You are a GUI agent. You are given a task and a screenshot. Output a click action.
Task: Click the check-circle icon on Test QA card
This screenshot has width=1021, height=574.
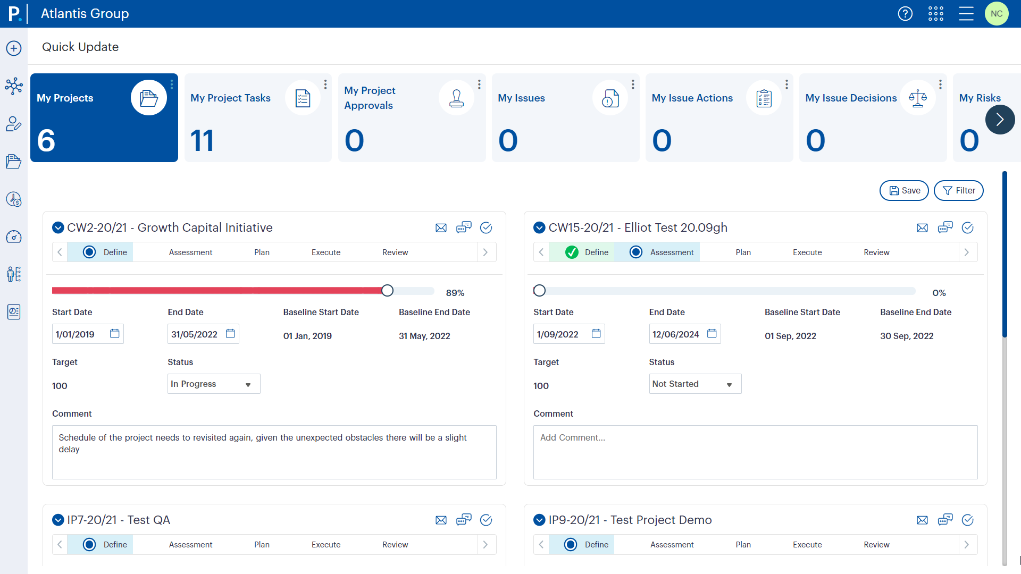coord(486,520)
